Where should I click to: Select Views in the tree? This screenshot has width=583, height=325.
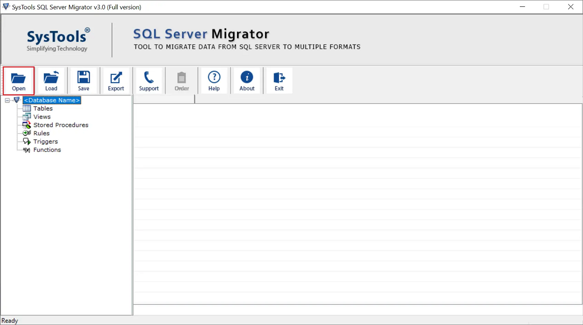(42, 117)
